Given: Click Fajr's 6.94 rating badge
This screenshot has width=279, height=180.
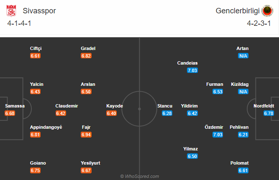Looking at the screenshot, I should click(86, 135).
